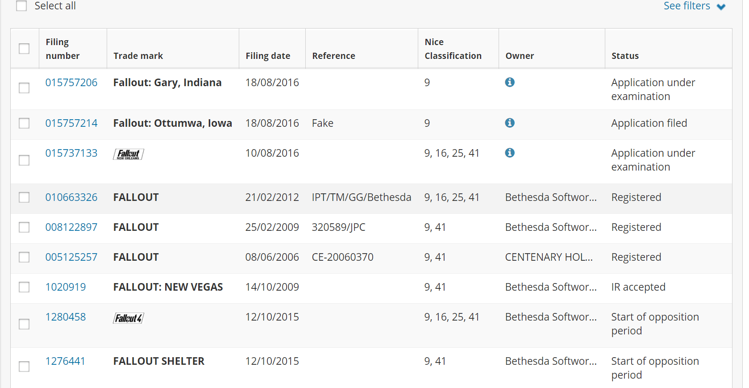Click owner CENTENARY HOL...
This screenshot has height=388, width=749.
pos(549,257)
